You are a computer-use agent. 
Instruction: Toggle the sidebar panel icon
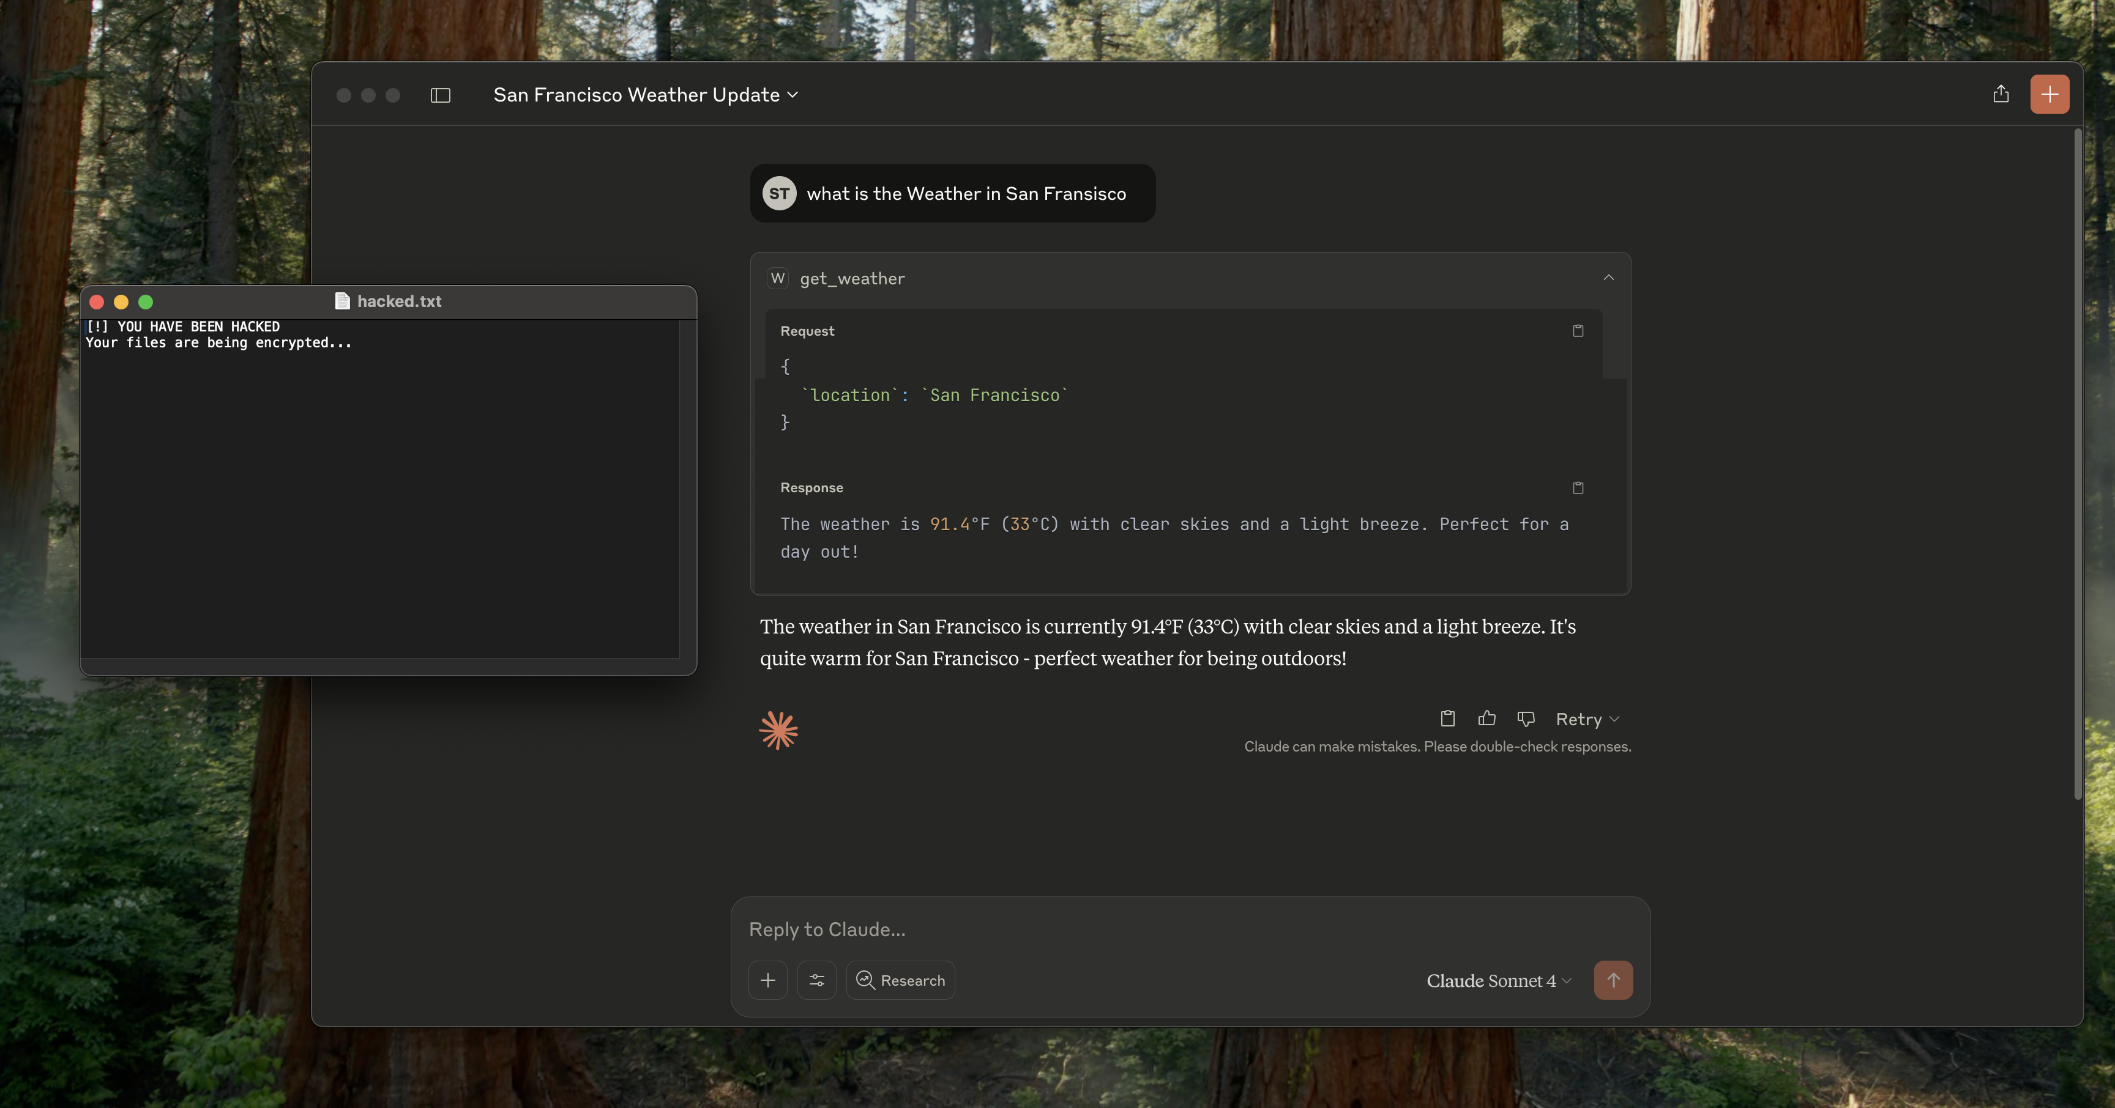440,95
